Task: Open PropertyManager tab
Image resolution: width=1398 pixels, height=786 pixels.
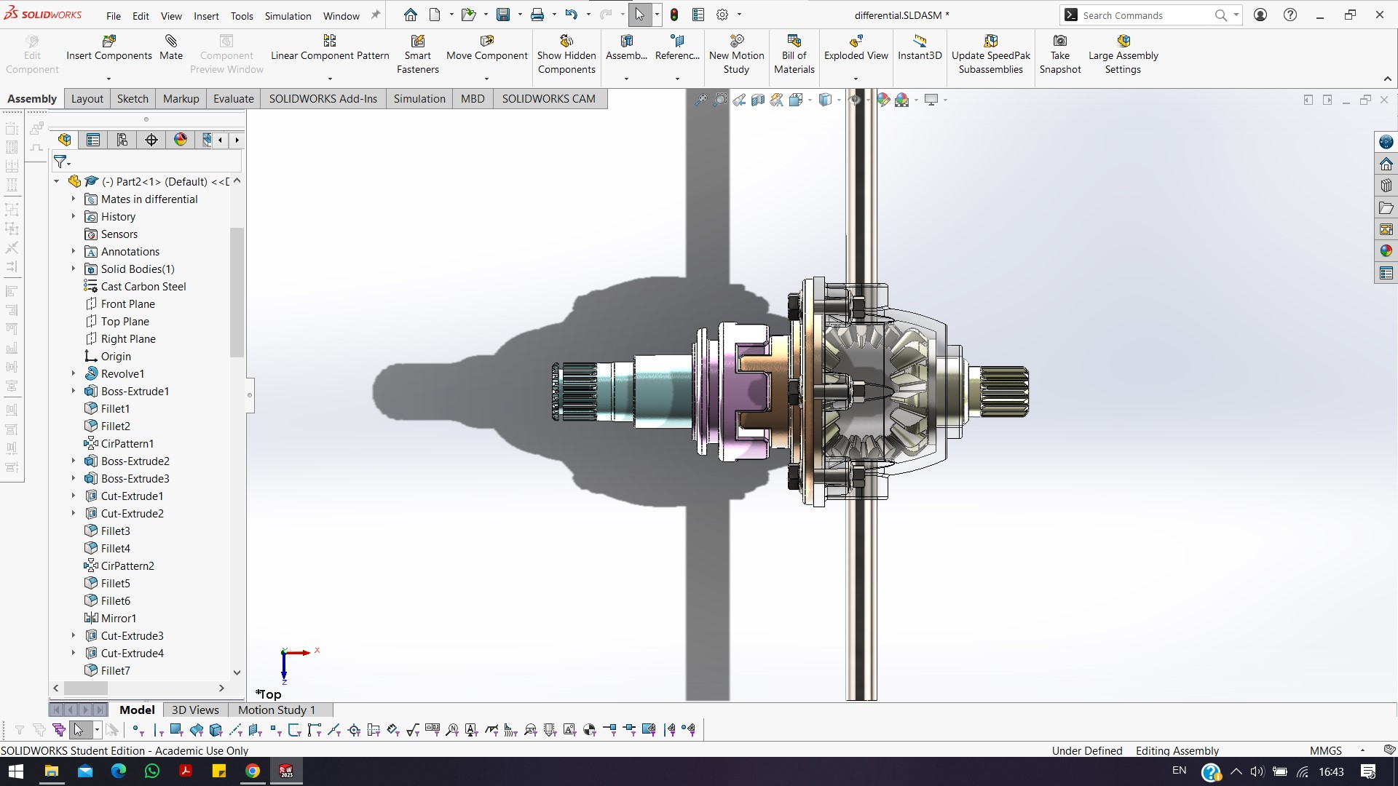Action: coord(93,140)
